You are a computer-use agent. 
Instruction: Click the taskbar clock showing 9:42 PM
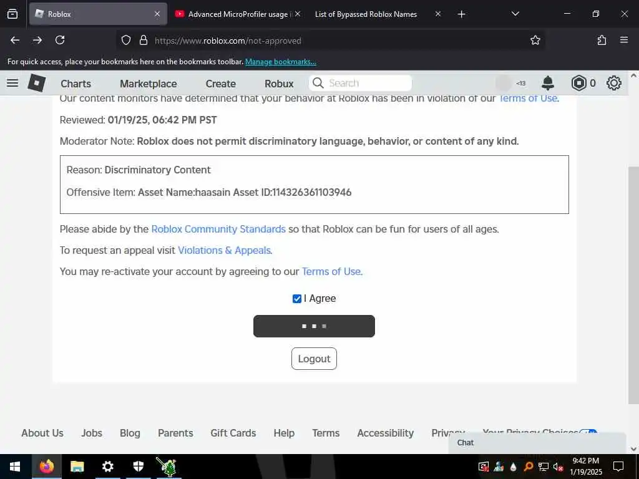[x=585, y=467]
